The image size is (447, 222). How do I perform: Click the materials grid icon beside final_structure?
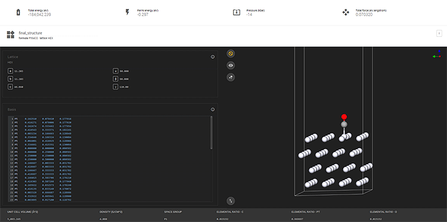tap(11, 35)
